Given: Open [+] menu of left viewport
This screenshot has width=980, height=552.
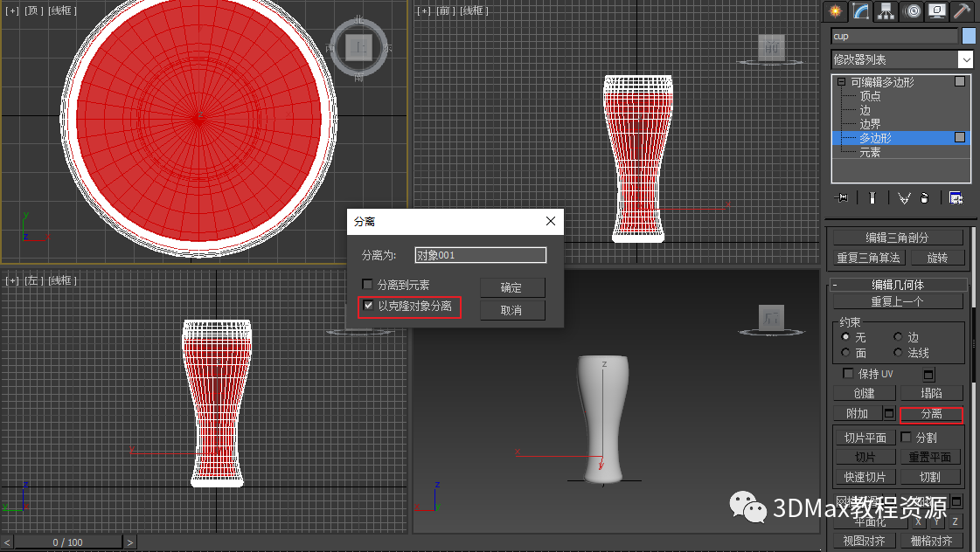Looking at the screenshot, I should (x=12, y=281).
